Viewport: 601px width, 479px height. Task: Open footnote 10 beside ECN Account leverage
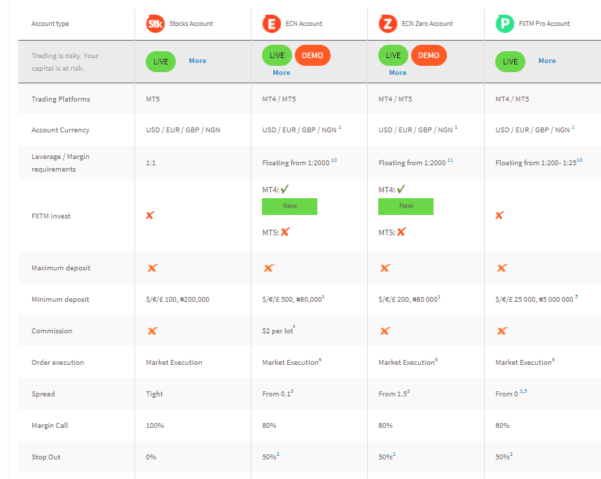pos(334,160)
